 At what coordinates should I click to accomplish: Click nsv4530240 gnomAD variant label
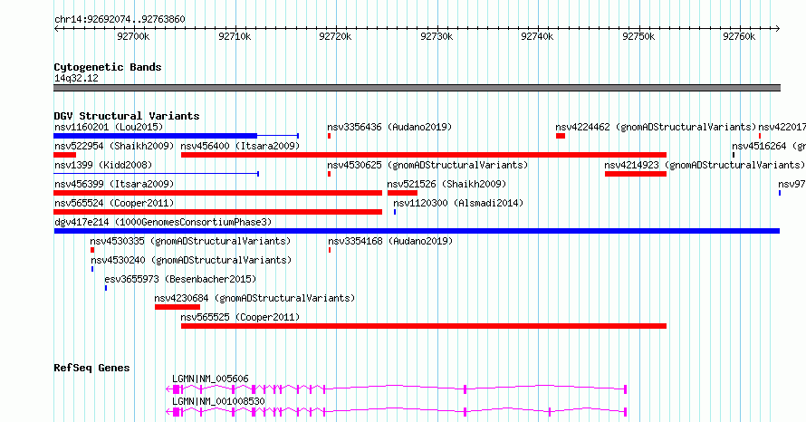tap(191, 260)
